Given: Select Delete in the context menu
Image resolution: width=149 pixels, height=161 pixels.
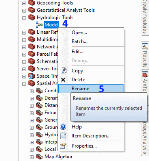Looking at the screenshot, I should [91, 80].
